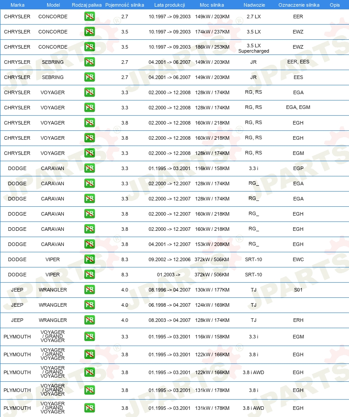Click the fuel icon in the Dodge Caravan EGP row
Viewport: 349px width, 417px height.
[90, 168]
